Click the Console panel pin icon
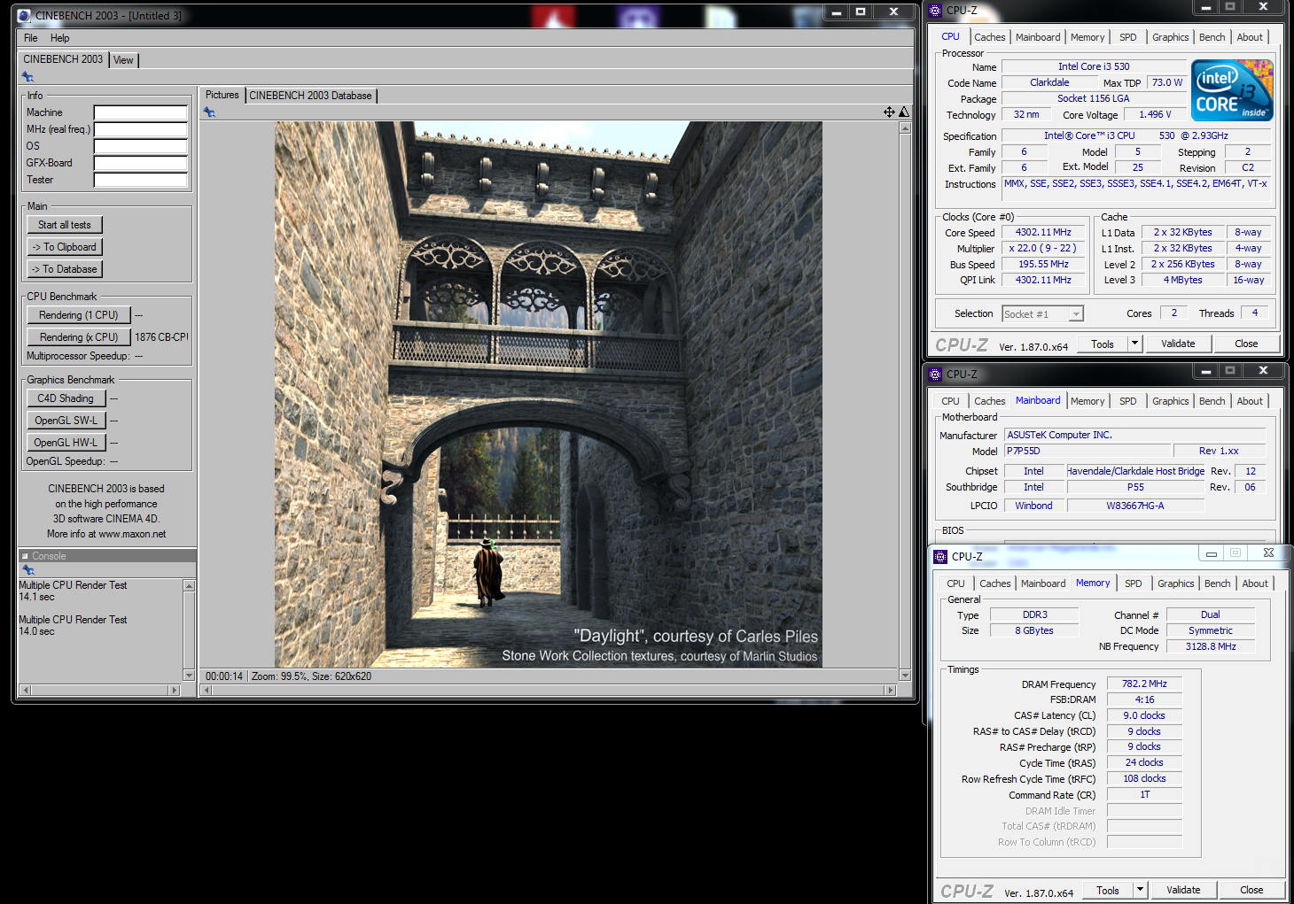The width and height of the screenshot is (1294, 904). point(27,569)
